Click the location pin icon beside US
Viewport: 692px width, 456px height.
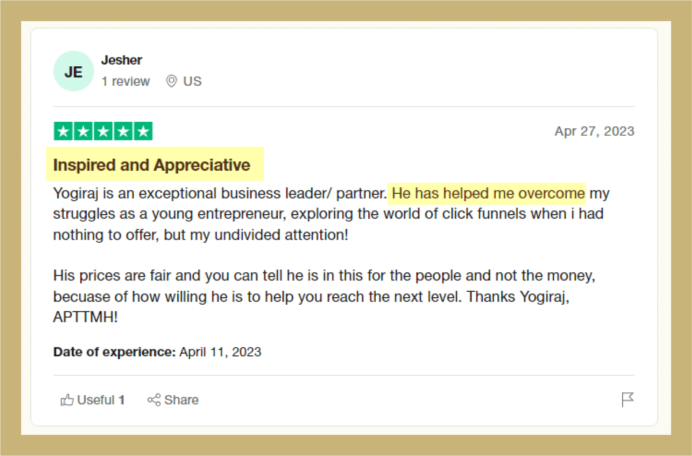172,81
